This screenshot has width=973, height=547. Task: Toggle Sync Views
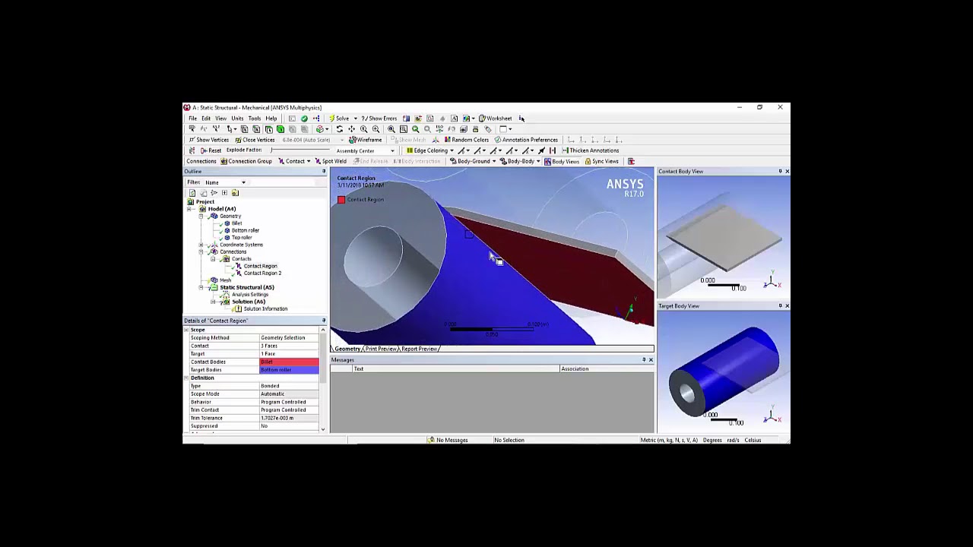click(601, 161)
